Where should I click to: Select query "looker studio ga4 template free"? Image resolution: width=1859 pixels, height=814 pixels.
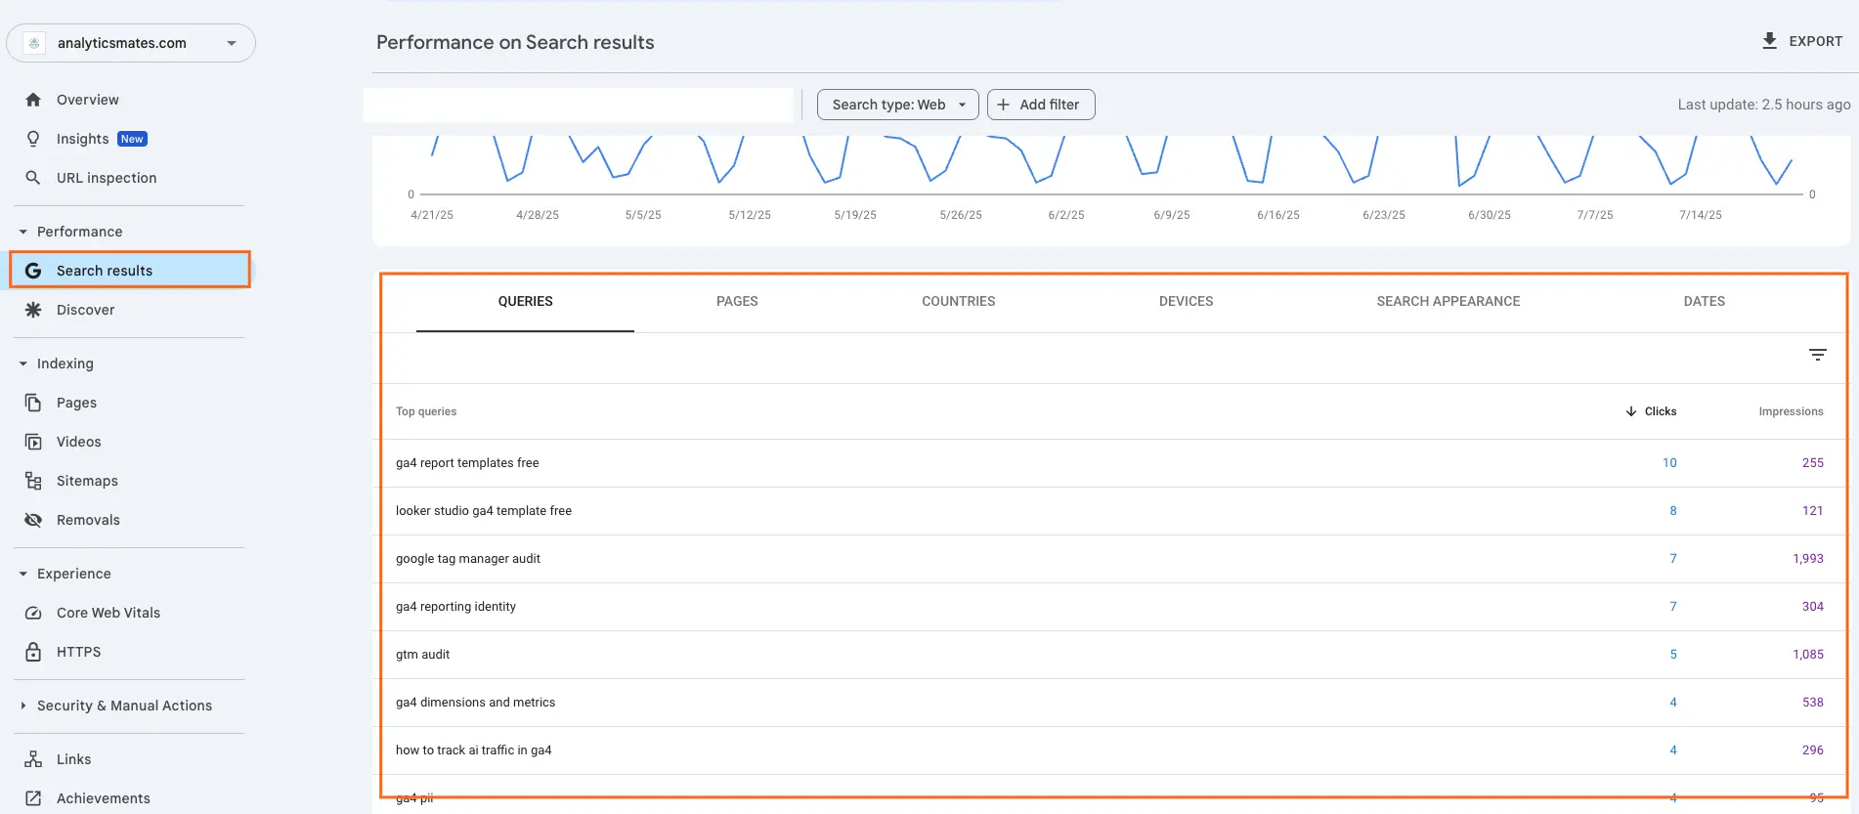(x=484, y=511)
